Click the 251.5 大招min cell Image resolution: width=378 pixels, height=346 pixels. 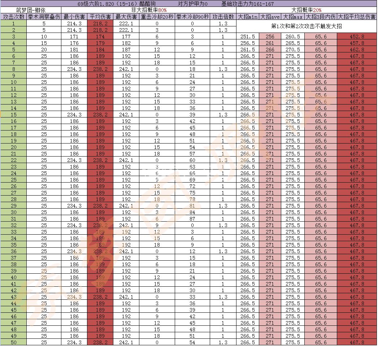pyautogui.click(x=247, y=37)
